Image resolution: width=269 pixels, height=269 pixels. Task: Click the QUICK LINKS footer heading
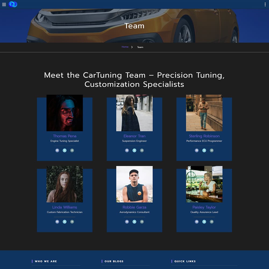(185, 261)
